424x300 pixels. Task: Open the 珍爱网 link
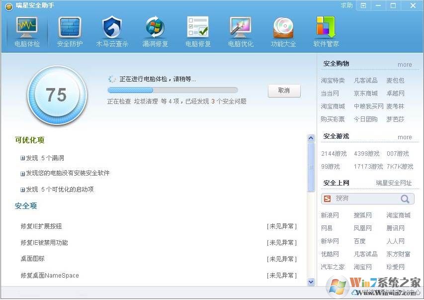tap(395, 267)
